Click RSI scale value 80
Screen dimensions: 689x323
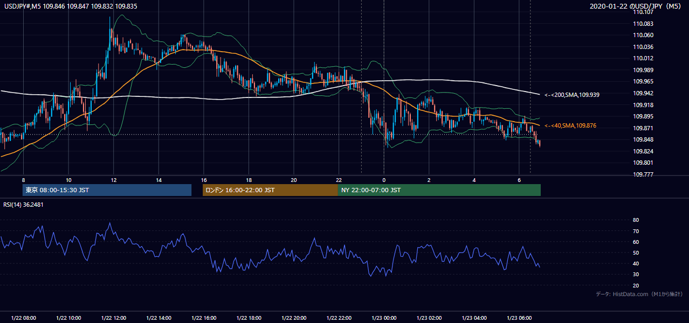point(636,220)
